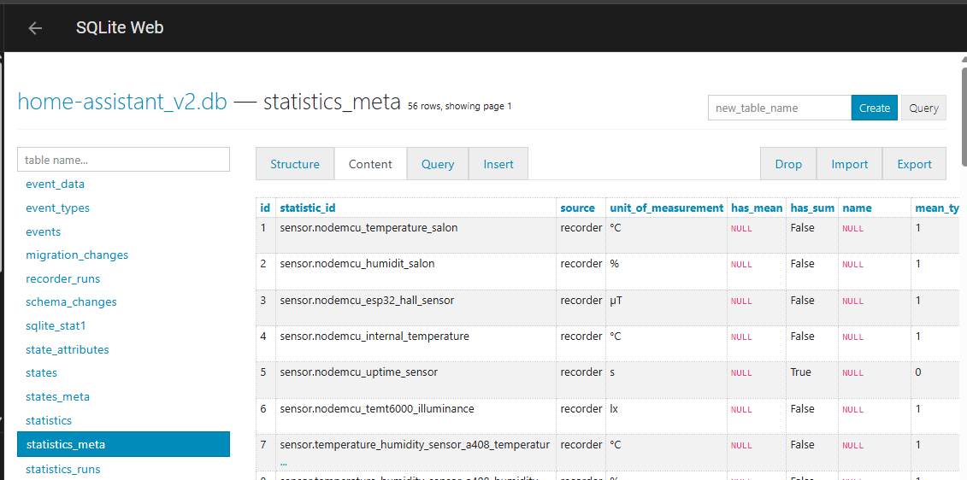Go to the Insert tab
This screenshot has width=967, height=480.
pyautogui.click(x=498, y=164)
